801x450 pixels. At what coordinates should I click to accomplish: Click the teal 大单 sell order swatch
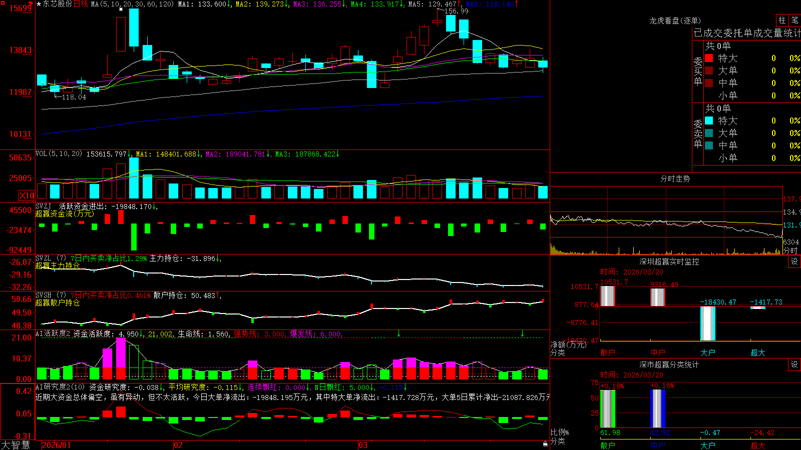click(709, 133)
